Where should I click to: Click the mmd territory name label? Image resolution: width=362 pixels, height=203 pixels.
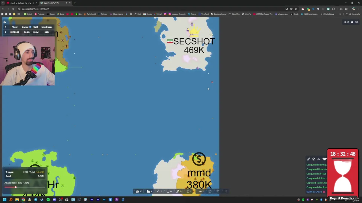pos(199,173)
